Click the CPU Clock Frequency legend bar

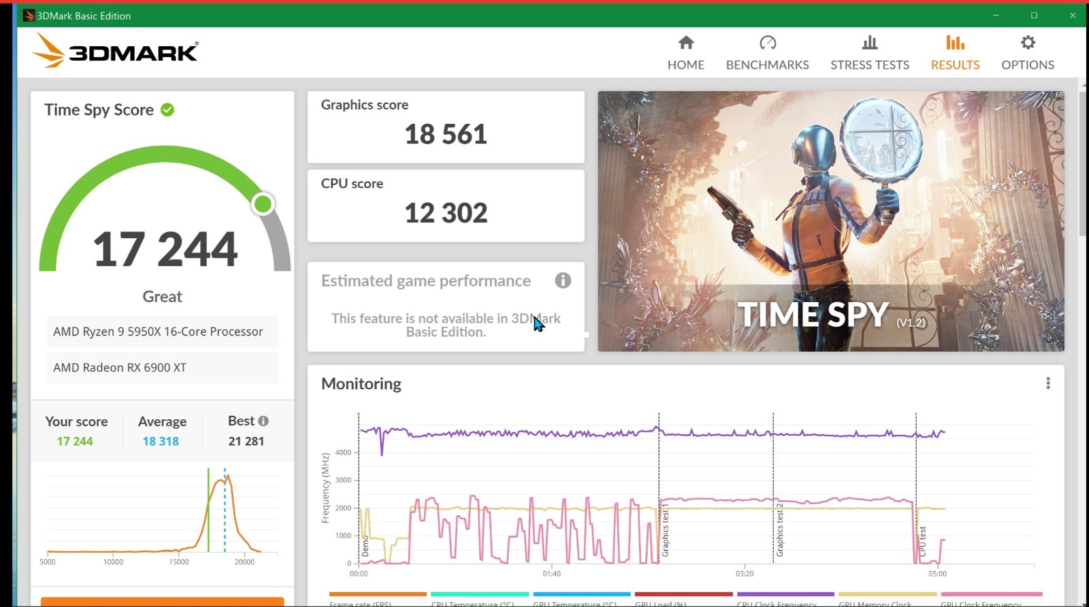pyautogui.click(x=785, y=595)
